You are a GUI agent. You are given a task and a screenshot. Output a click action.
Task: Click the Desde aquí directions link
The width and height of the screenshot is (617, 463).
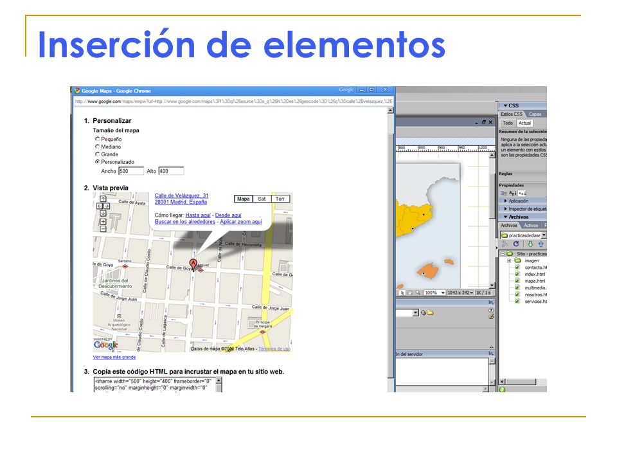228,215
